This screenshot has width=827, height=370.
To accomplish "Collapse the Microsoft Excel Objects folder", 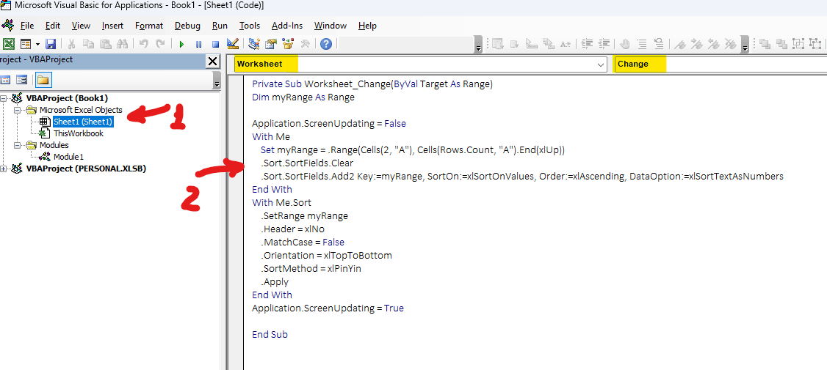I will 17,111.
